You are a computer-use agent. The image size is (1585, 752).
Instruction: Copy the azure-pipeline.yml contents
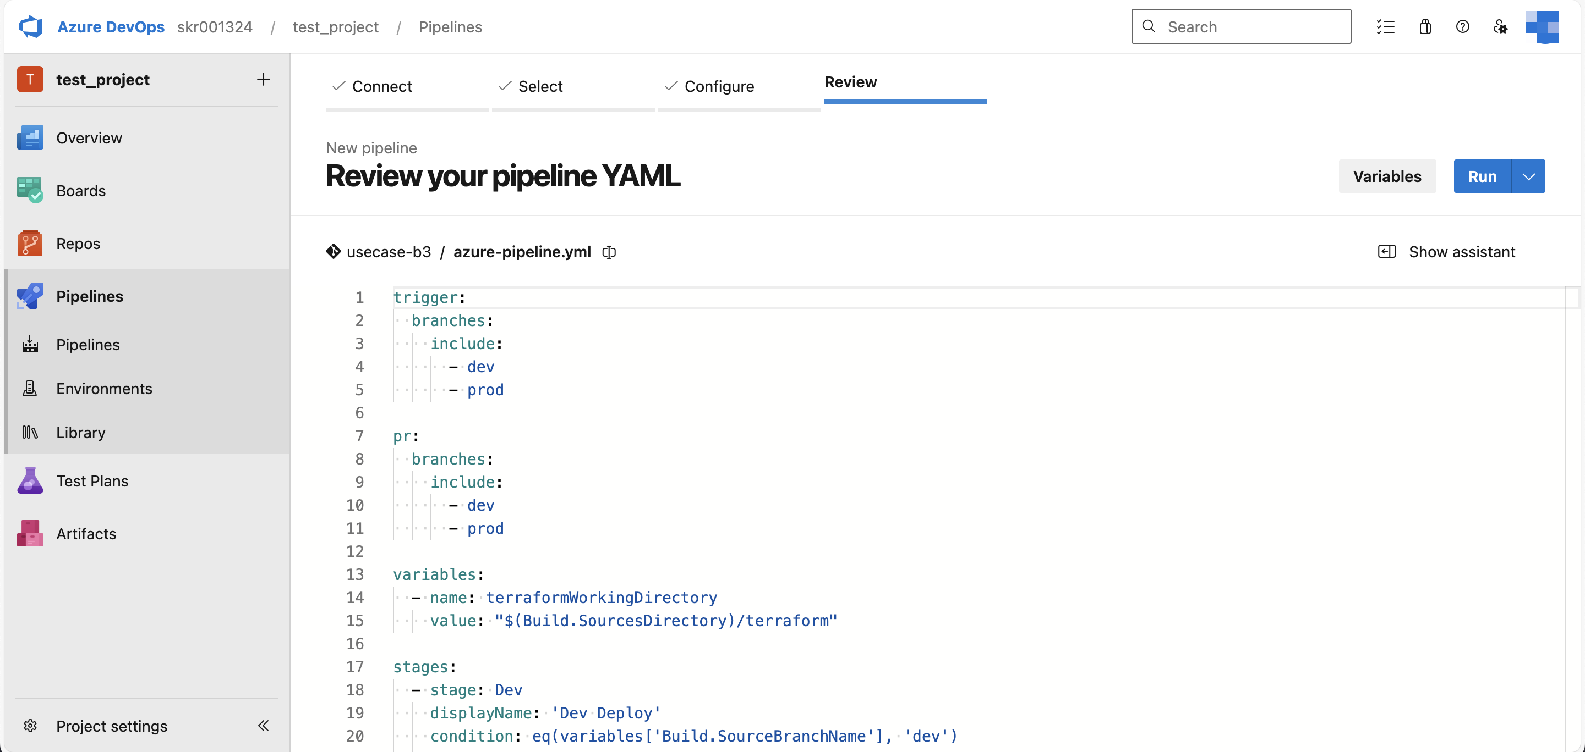point(609,252)
